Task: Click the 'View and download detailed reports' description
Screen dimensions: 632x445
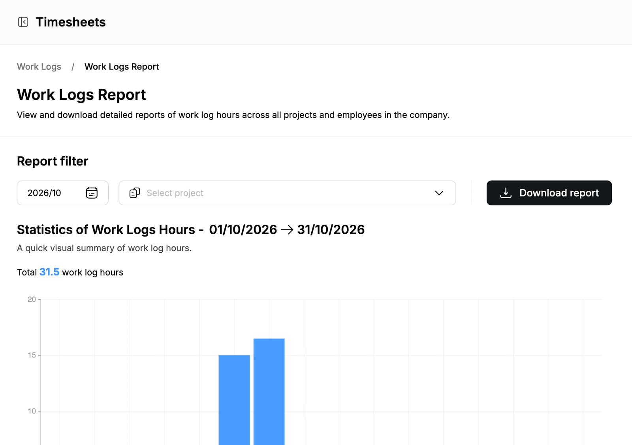Action: coord(233,115)
